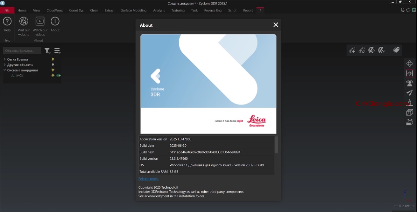This screenshot has height=212, width=417.
Task: Open the clipping box tool
Action: coord(410,112)
